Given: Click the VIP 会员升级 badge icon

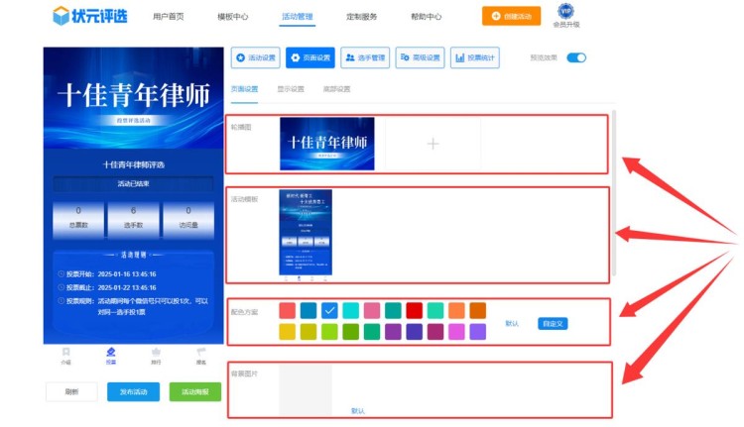Looking at the screenshot, I should point(566,12).
